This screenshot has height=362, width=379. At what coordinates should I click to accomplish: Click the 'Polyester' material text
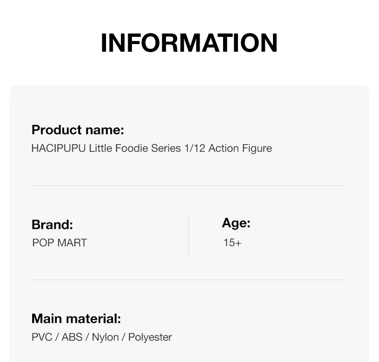(150, 337)
